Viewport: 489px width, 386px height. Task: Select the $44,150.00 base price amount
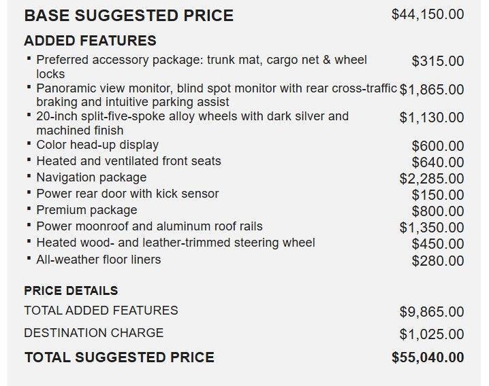tap(428, 14)
